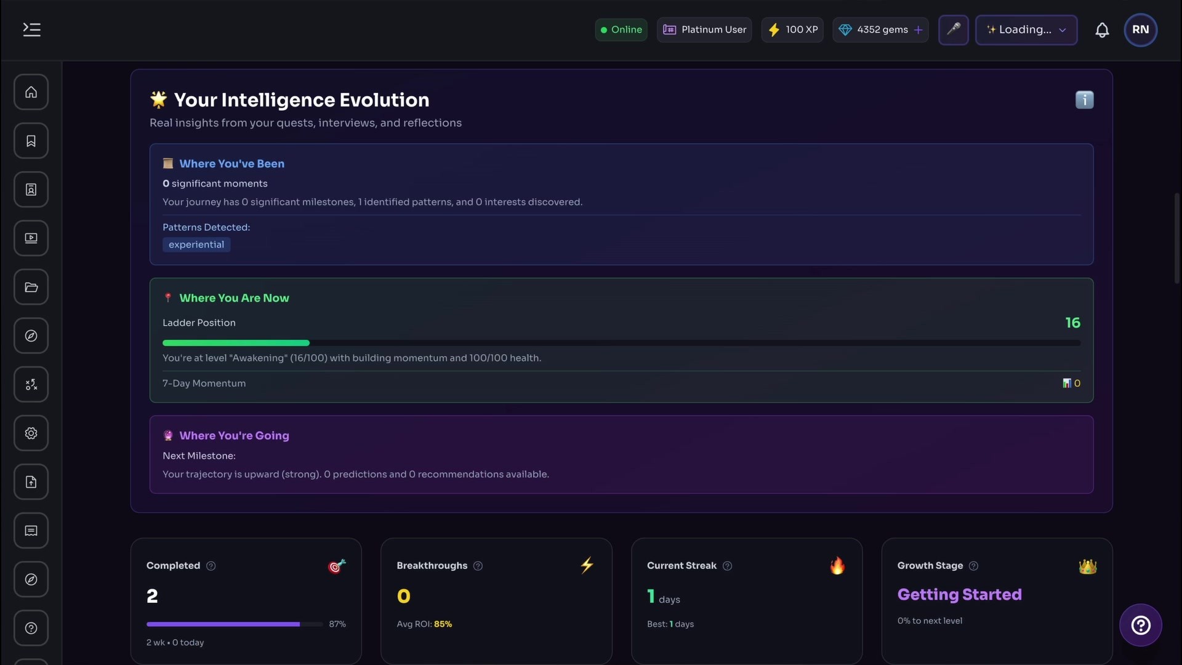This screenshot has height=665, width=1182.
Task: Click the Where You've Been heading
Action: [231, 164]
